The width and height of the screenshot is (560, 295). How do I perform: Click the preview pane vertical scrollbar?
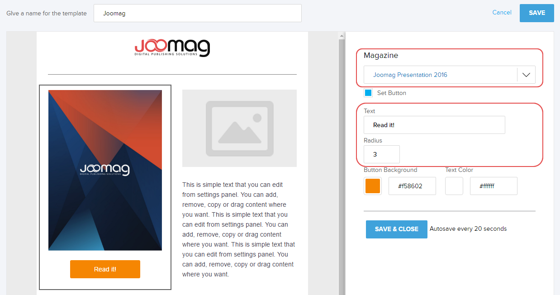[x=341, y=158]
